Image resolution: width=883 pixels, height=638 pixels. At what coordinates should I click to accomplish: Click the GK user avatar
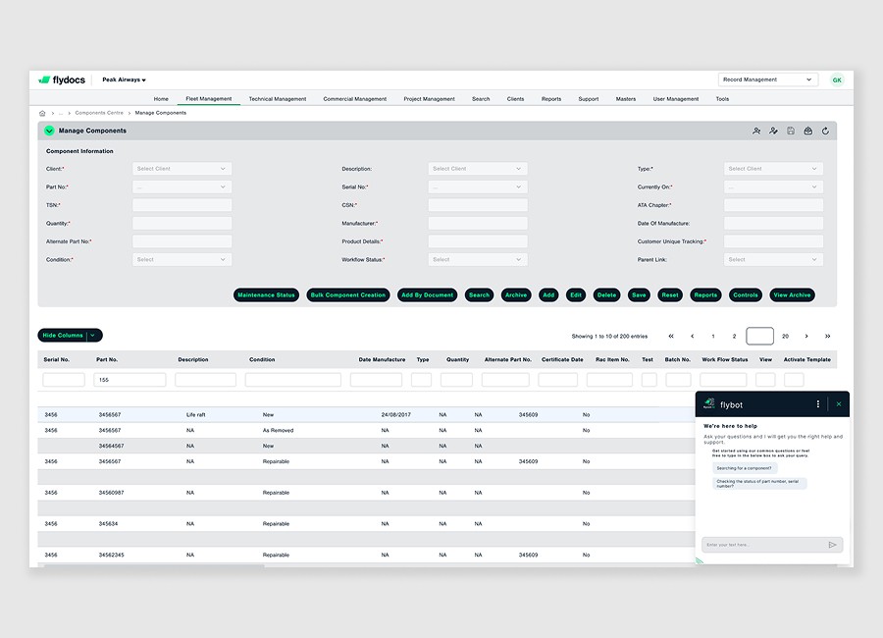837,80
